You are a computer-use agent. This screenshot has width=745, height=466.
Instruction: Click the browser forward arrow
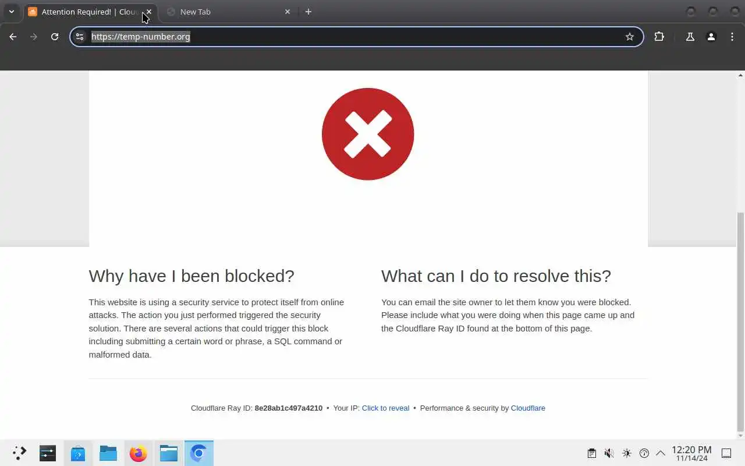[34, 37]
